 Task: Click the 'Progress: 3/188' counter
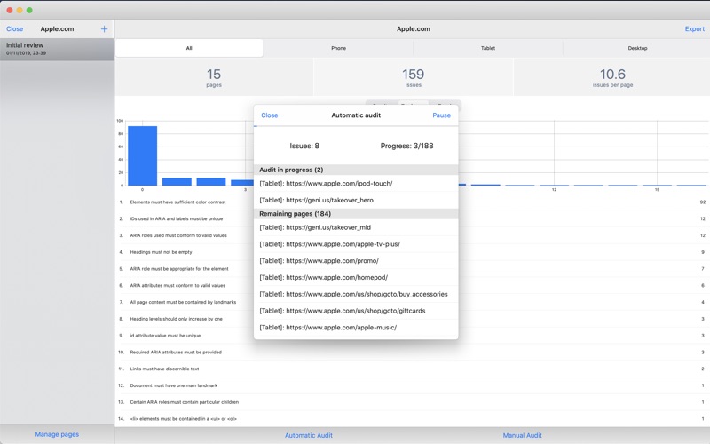coord(406,146)
